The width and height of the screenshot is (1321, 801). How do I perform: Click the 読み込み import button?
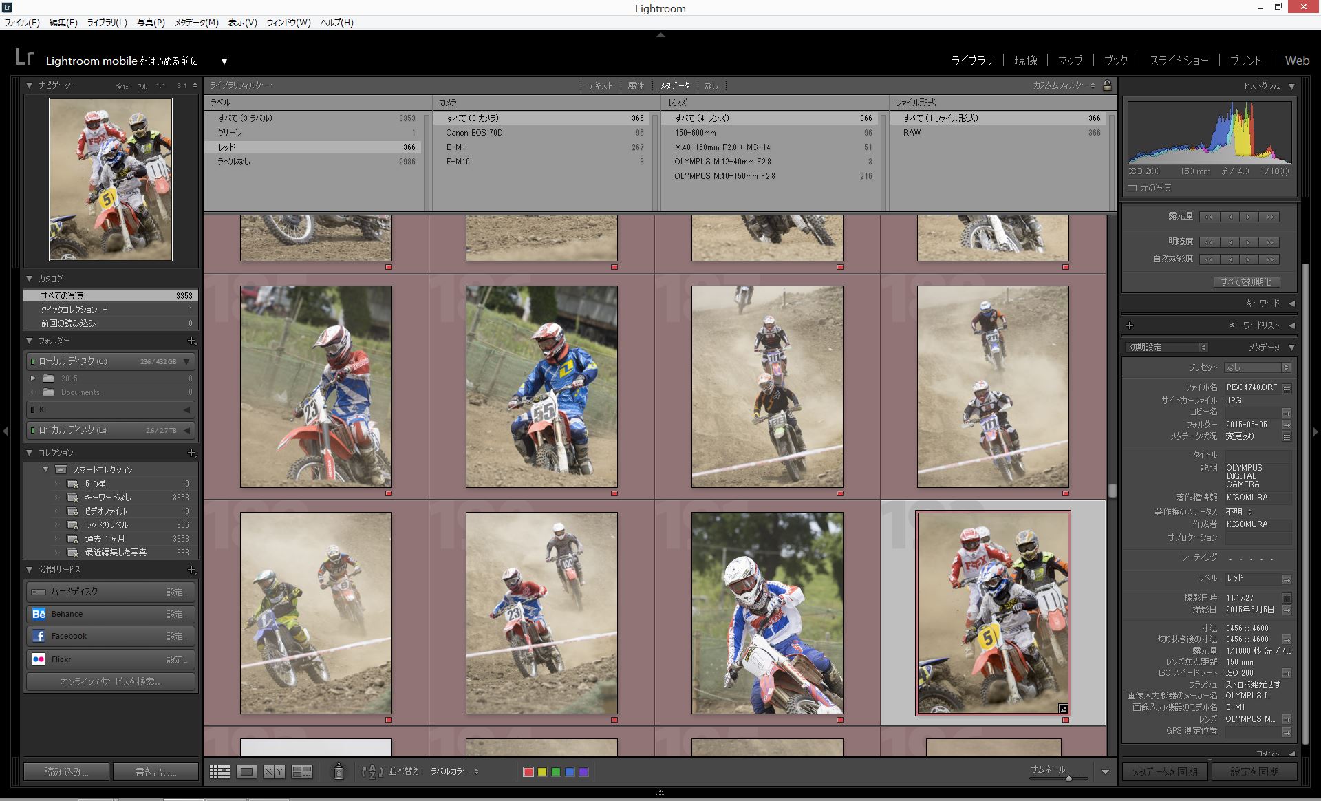[66, 772]
